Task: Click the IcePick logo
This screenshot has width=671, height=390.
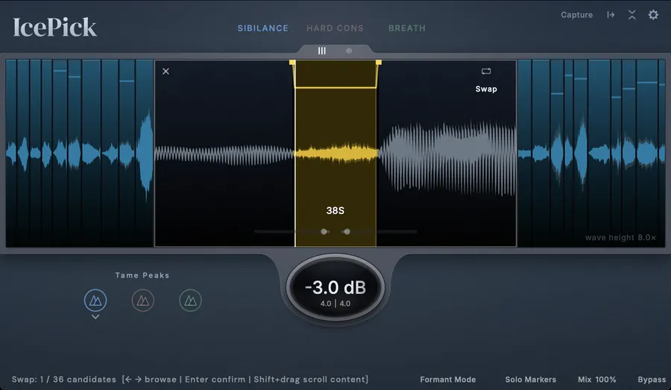Action: coord(54,28)
